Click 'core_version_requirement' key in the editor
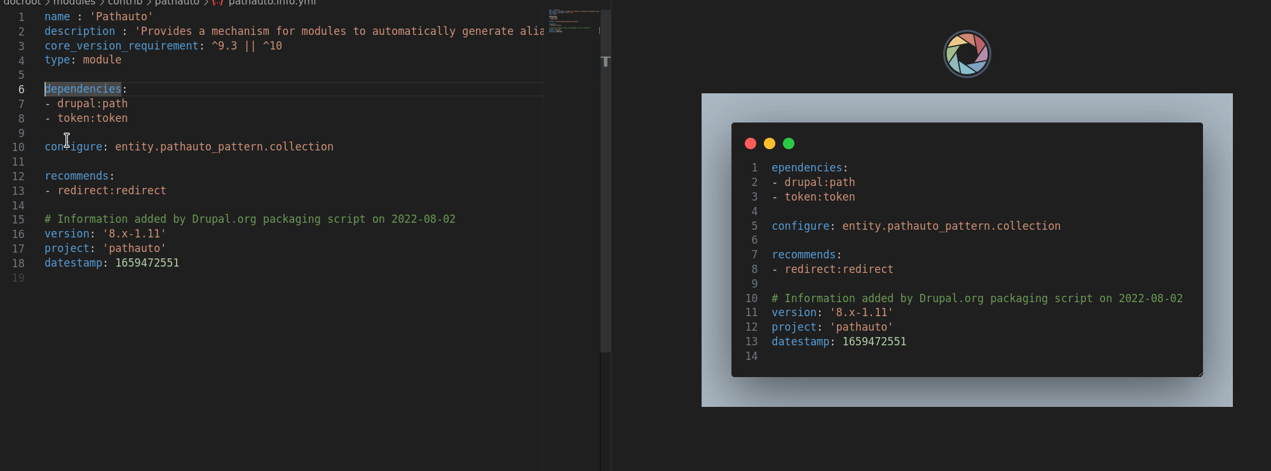Screen dimensions: 1271x471 (x=121, y=46)
